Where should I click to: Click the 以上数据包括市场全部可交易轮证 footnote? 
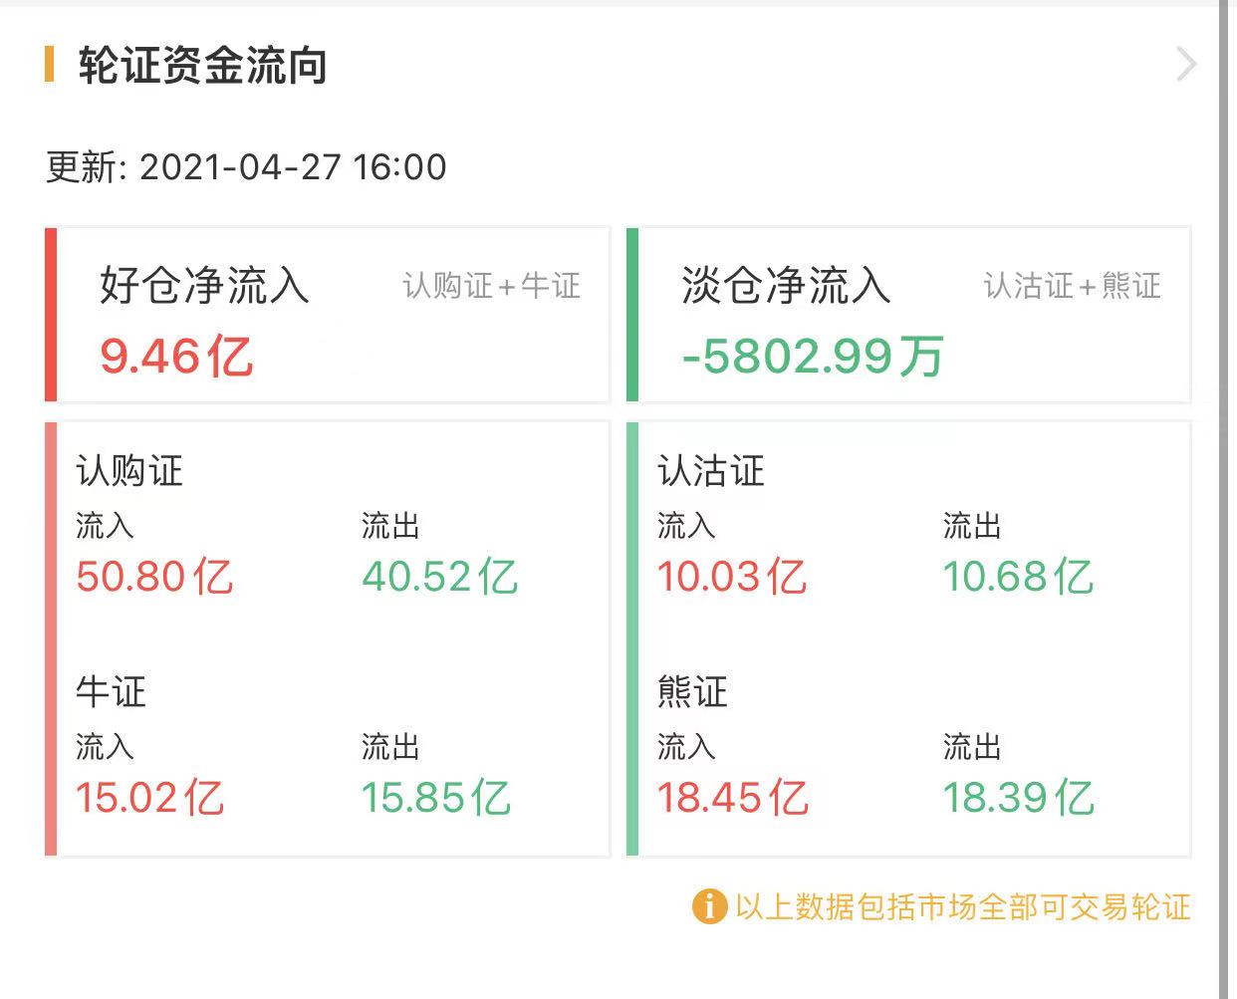pos(962,906)
